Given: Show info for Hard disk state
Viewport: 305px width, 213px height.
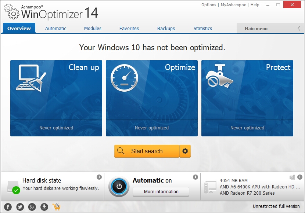Looking at the screenshot, I should tap(99, 177).
